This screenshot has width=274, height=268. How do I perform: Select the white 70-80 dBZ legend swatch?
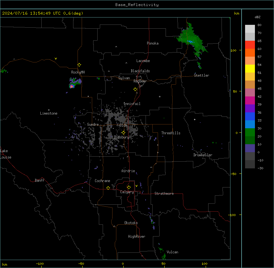[250, 29]
